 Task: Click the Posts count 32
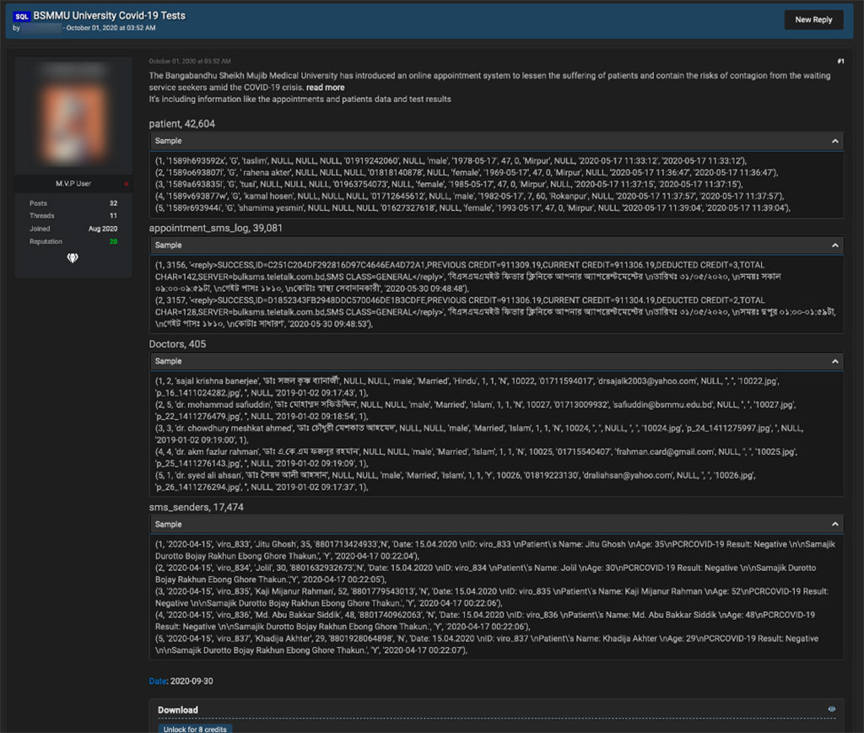113,203
